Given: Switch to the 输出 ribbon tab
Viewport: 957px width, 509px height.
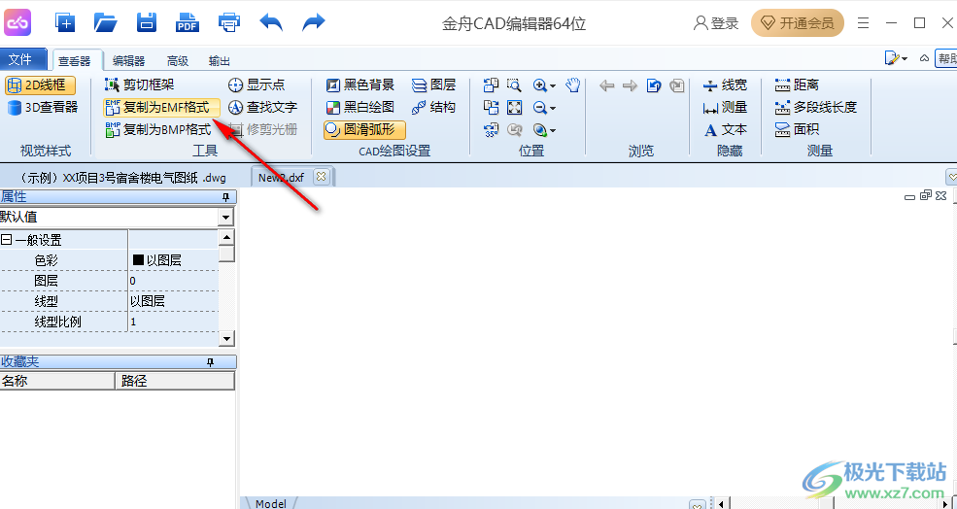Looking at the screenshot, I should 220,60.
